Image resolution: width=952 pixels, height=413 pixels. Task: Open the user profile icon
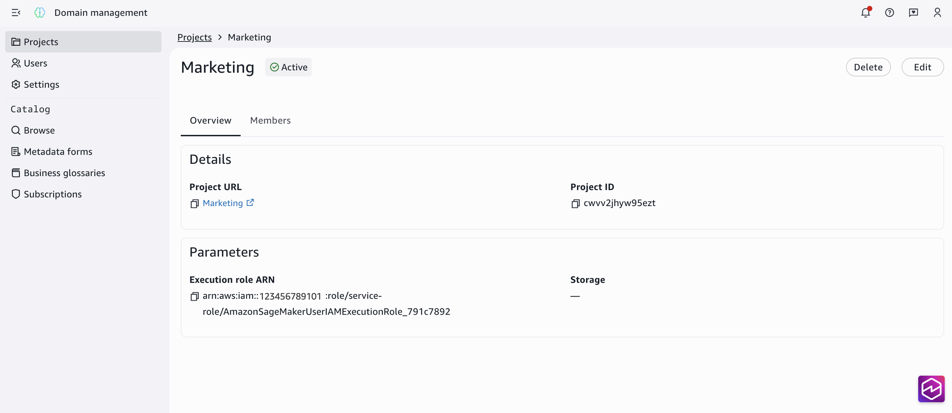[937, 13]
